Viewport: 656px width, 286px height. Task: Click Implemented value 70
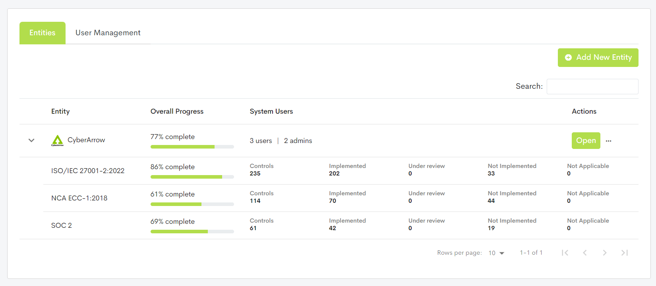tap(333, 201)
